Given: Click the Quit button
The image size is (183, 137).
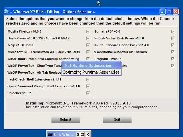Looking at the screenshot, I should (117, 120).
